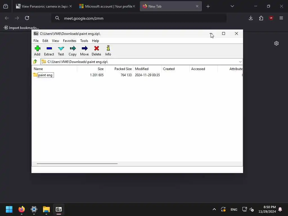Select the Copy toolbar icon

[x=73, y=51]
